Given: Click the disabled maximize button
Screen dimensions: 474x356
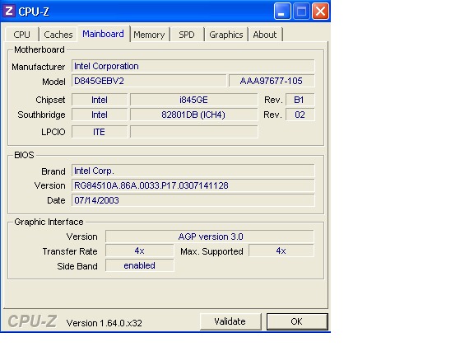Looking at the screenshot, I should point(301,12).
